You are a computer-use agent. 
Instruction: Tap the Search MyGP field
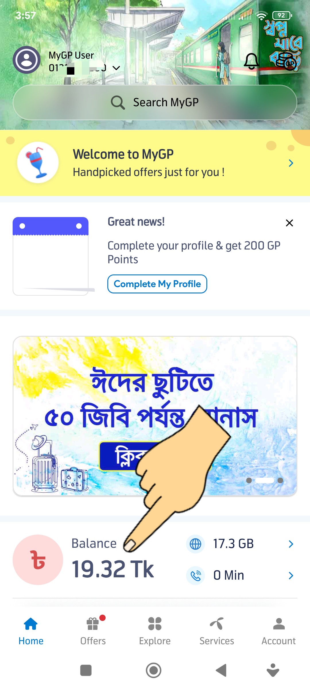tap(155, 102)
